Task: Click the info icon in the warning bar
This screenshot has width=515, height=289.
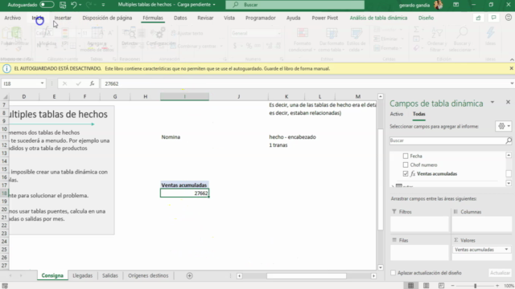Action: (x=6, y=69)
